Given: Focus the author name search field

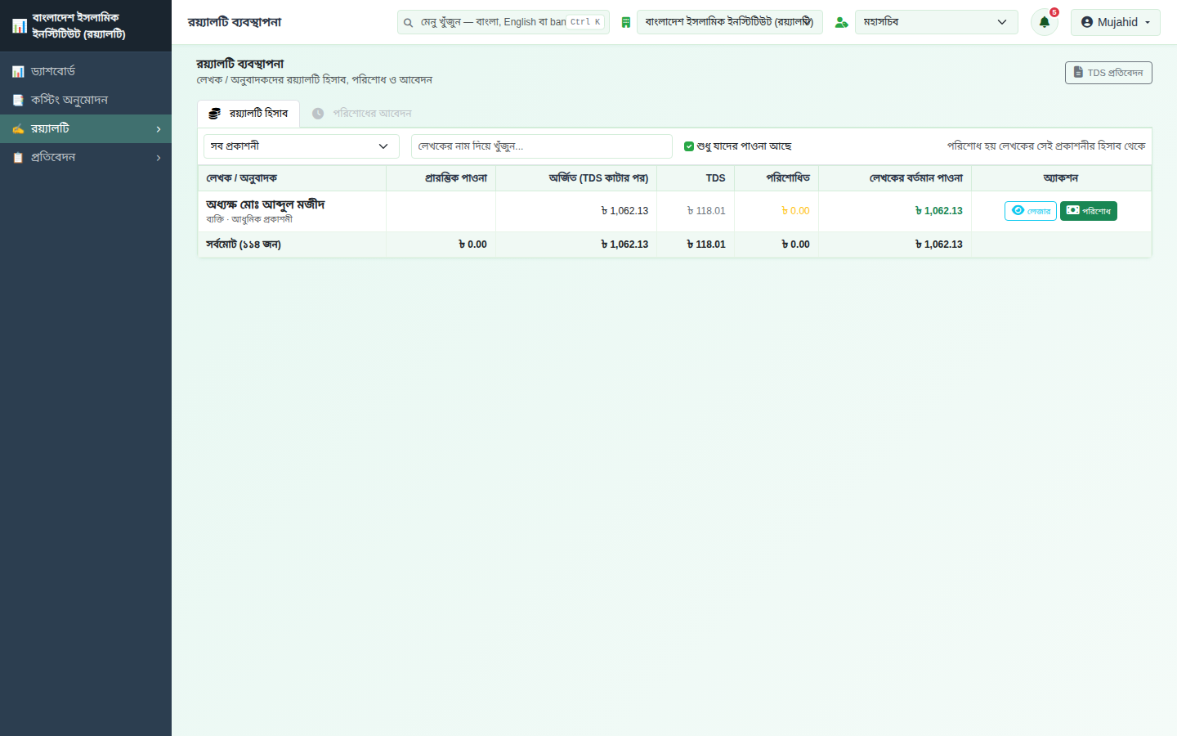Looking at the screenshot, I should tap(541, 146).
